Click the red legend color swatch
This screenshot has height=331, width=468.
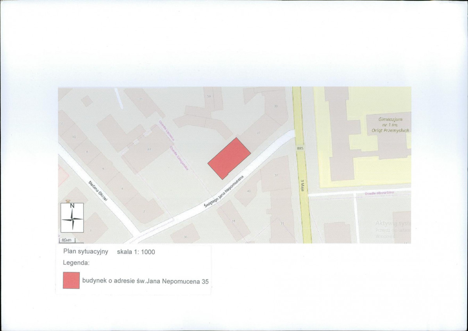click(x=71, y=280)
